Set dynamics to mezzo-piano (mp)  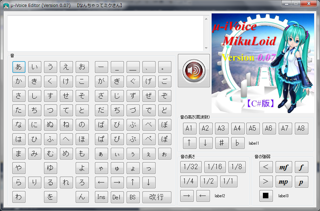(284, 181)
